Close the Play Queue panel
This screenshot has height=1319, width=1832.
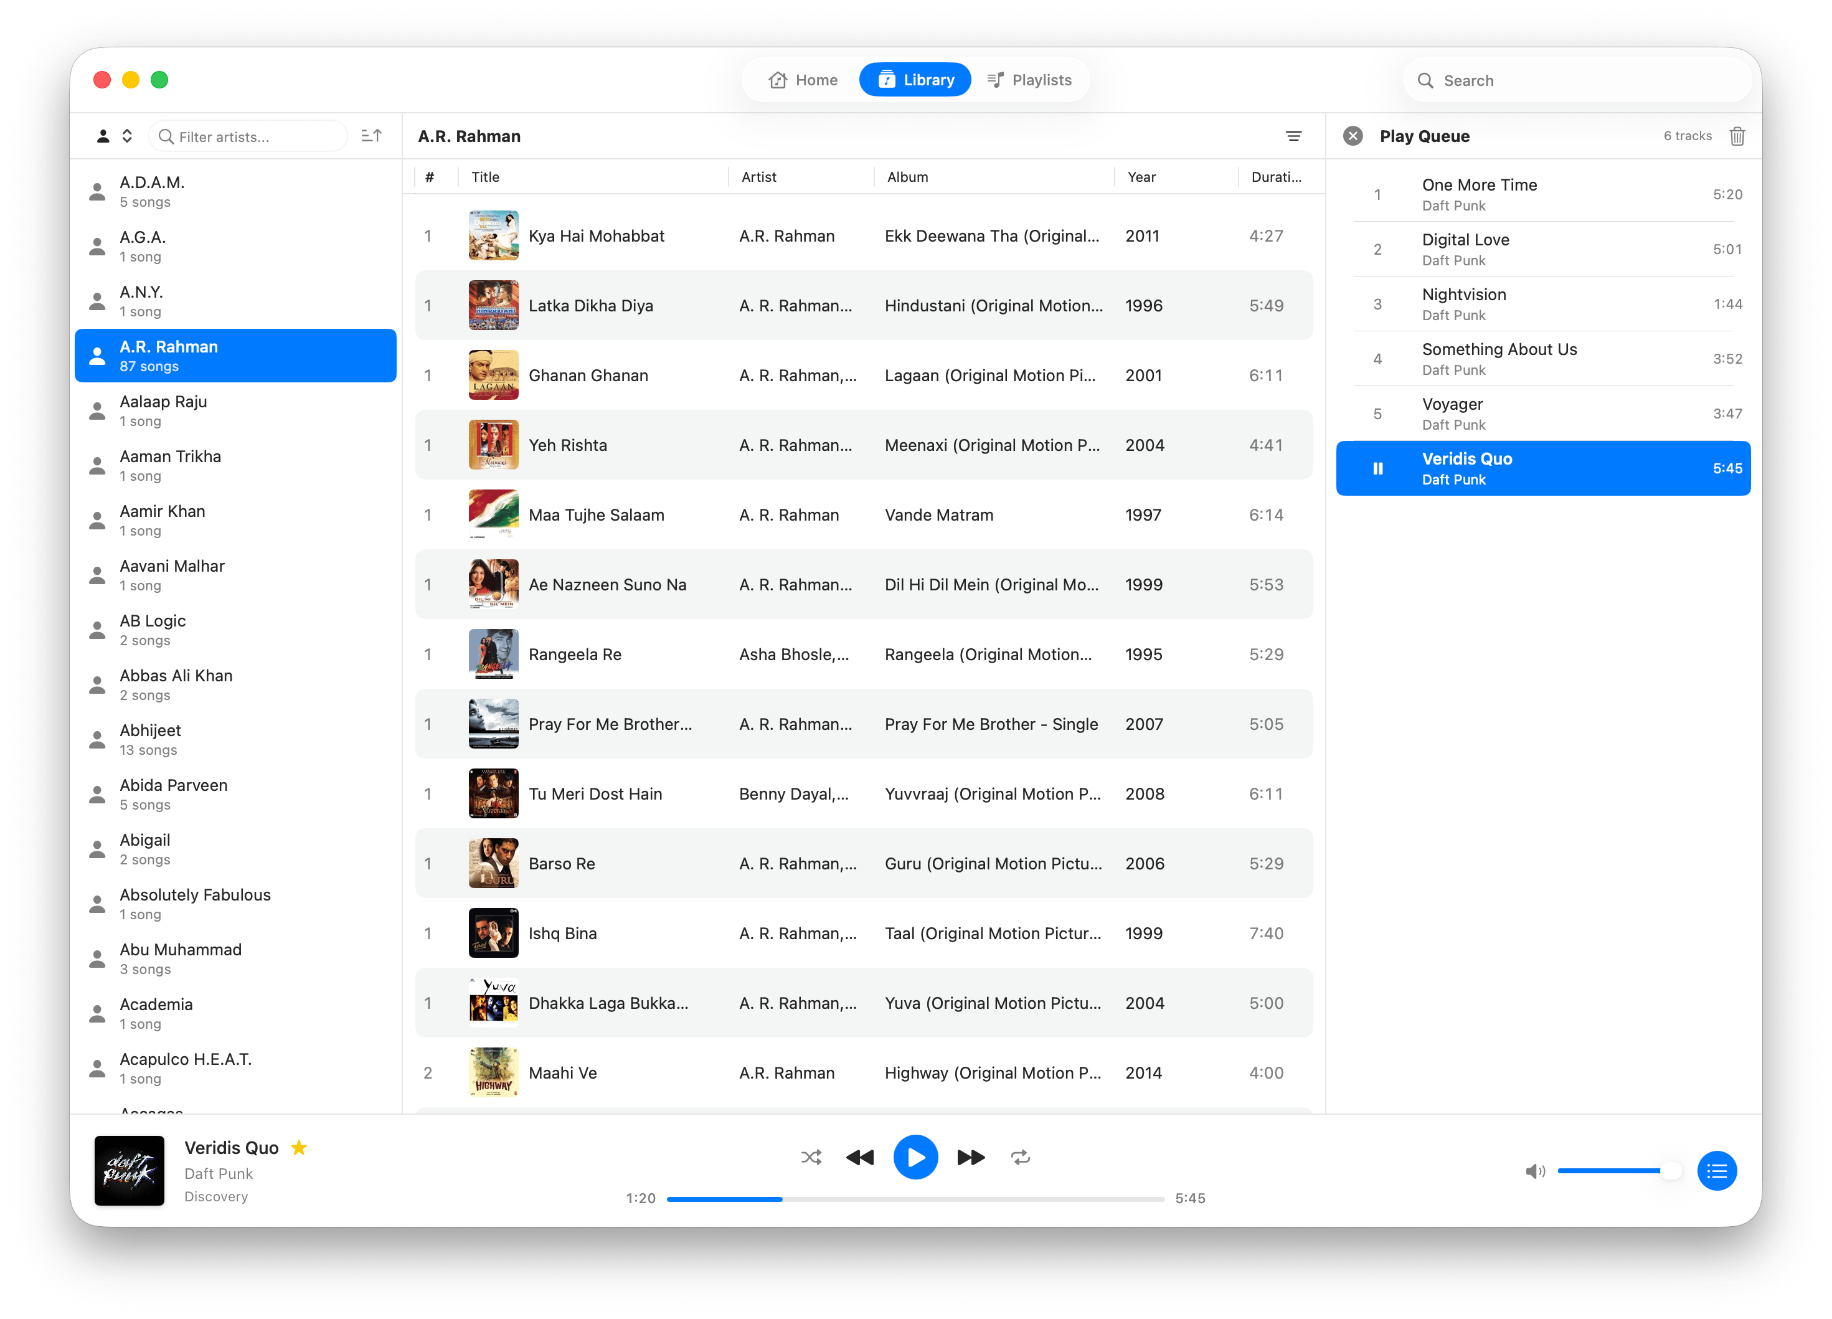click(x=1353, y=136)
